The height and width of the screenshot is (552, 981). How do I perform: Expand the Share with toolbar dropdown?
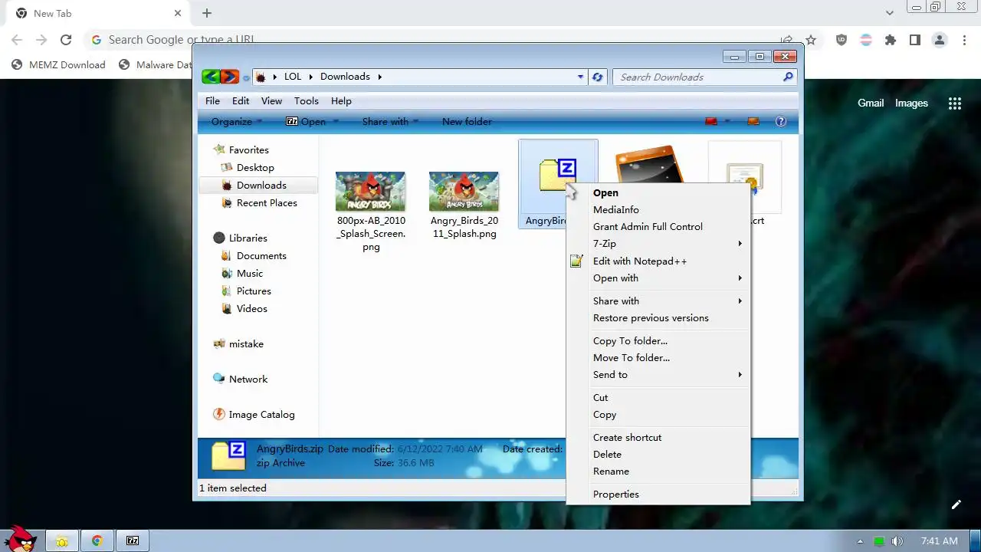click(x=390, y=121)
